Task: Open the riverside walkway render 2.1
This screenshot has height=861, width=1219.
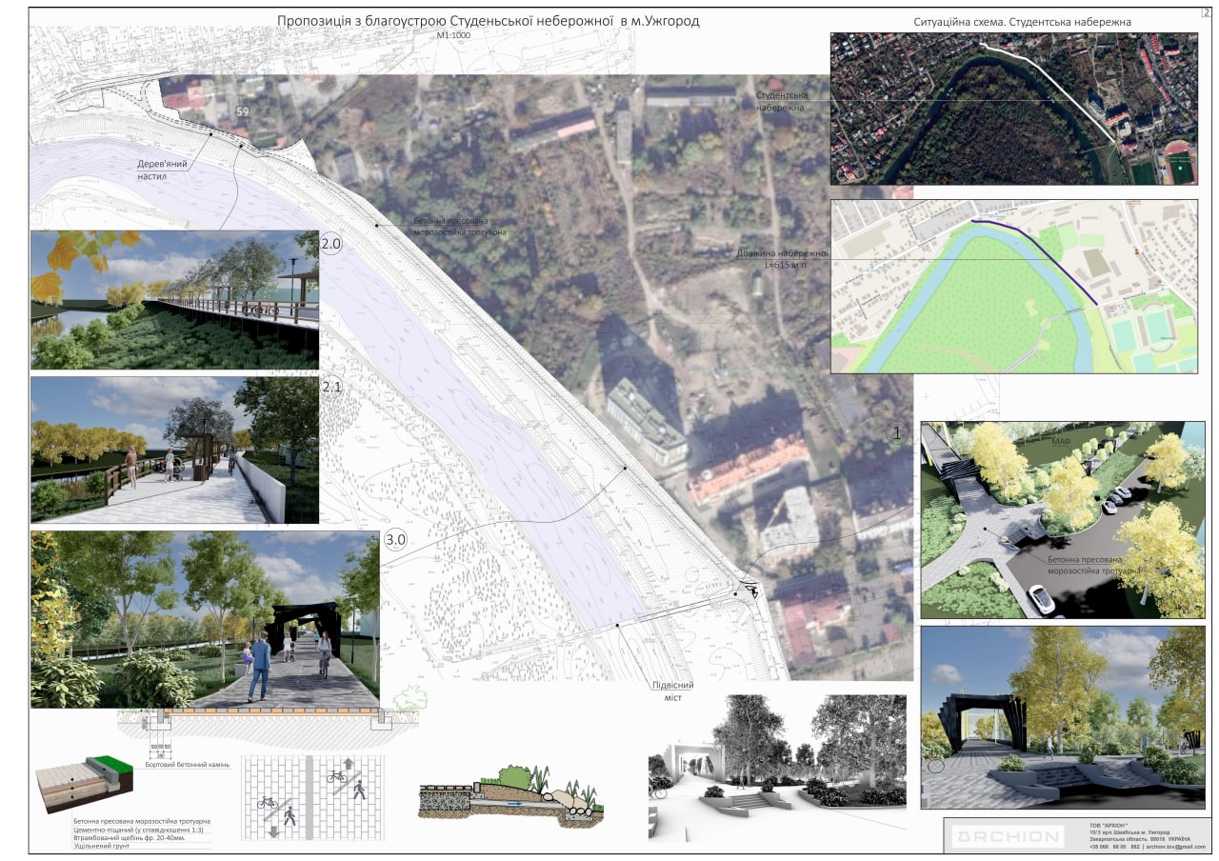Action: click(x=175, y=450)
